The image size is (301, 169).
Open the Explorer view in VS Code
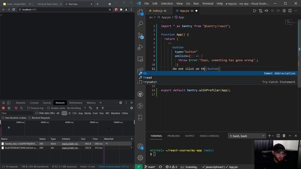pyautogui.click(x=140, y=13)
